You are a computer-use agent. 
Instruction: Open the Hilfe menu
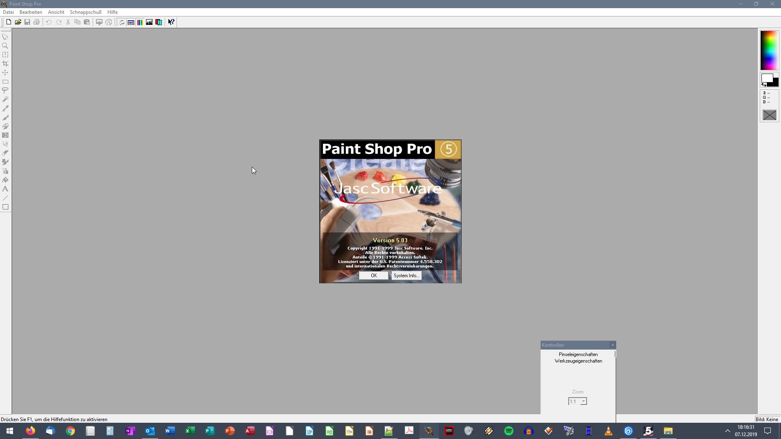(112, 12)
